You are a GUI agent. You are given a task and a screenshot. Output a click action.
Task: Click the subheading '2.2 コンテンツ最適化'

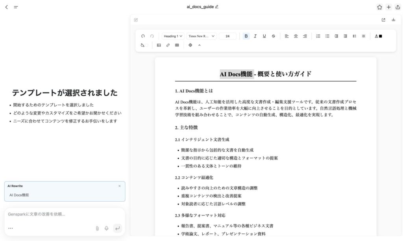(x=194, y=178)
